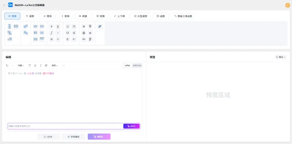The height and width of the screenshot is (144, 292).
Task: Insert the theta symbol
Action: coord(90,26)
